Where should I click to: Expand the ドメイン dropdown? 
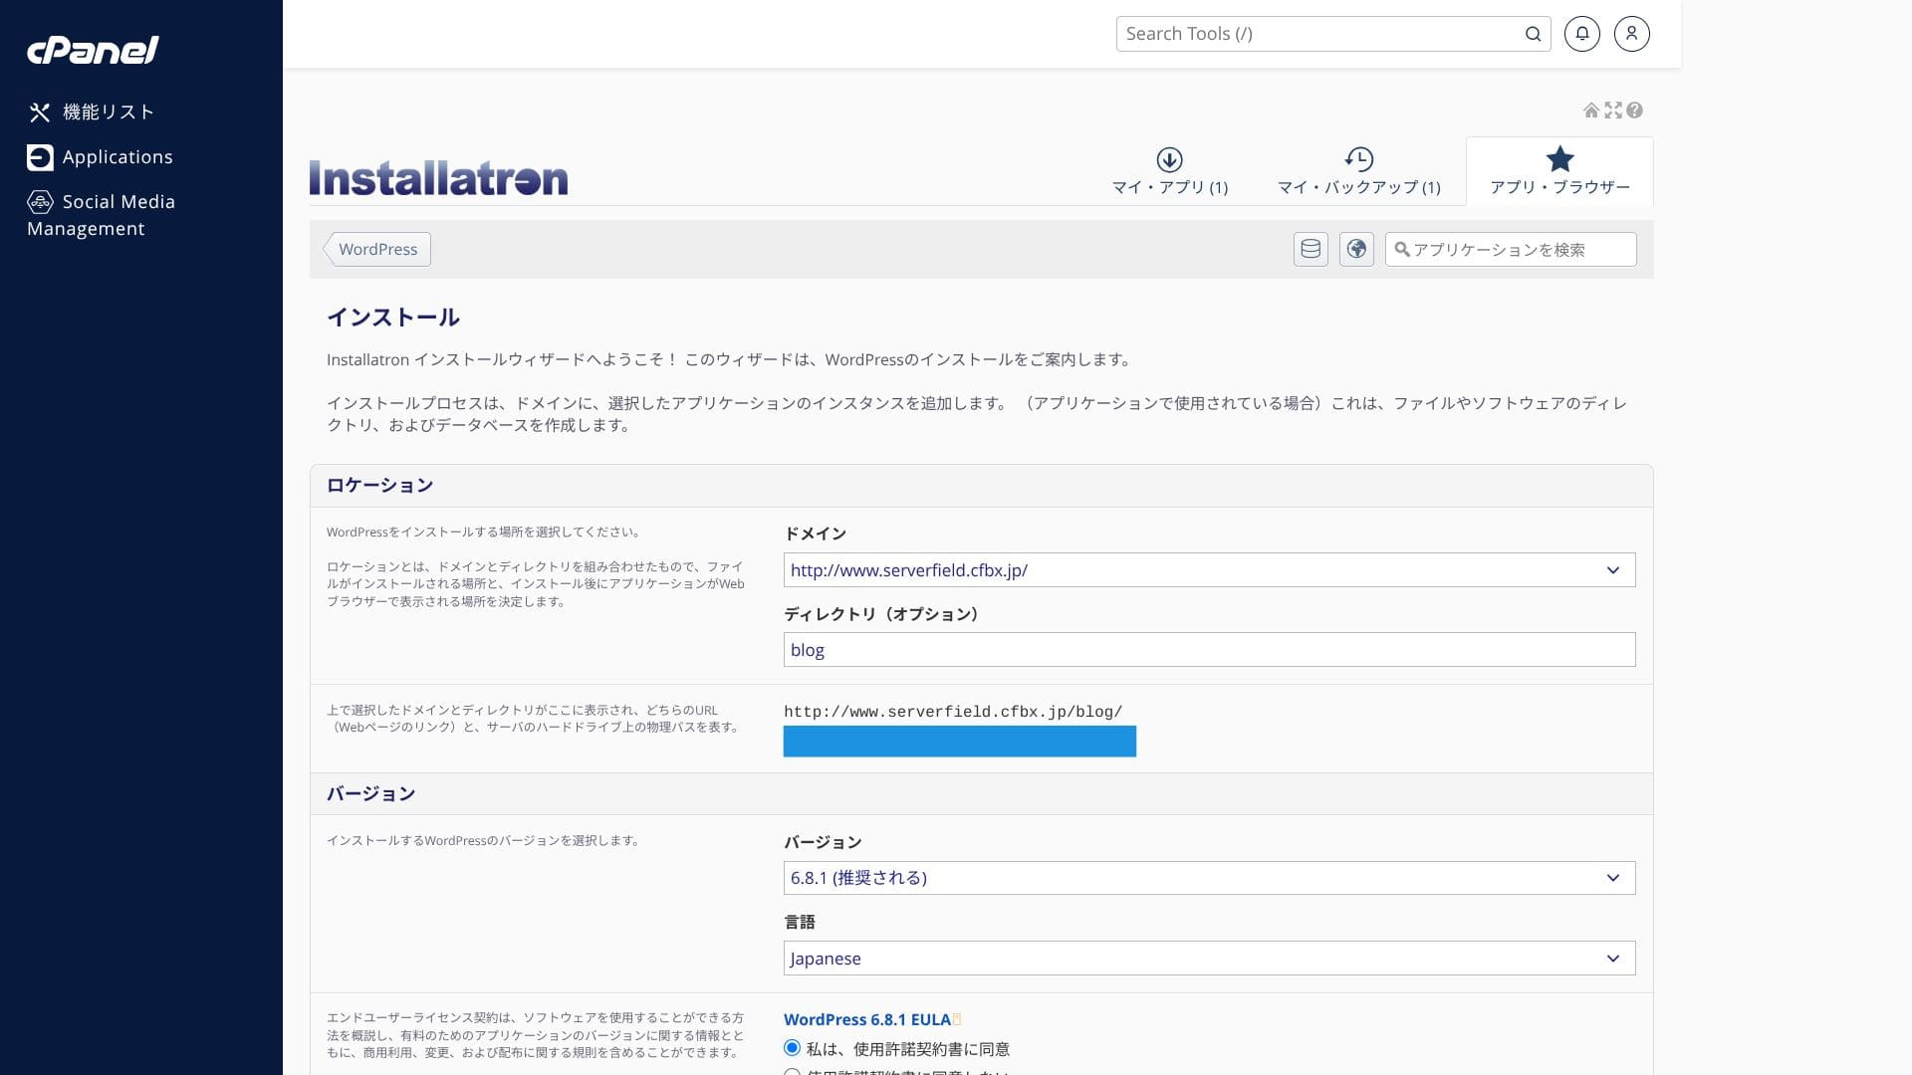[1209, 570]
